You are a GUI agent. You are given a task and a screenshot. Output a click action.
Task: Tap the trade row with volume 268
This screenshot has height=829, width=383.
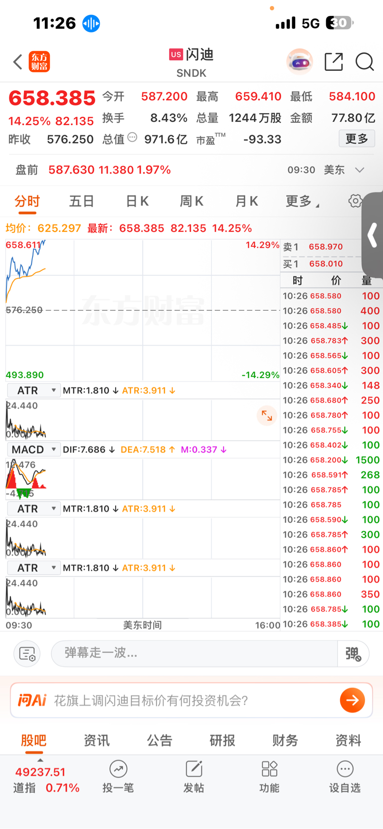pyautogui.click(x=332, y=475)
